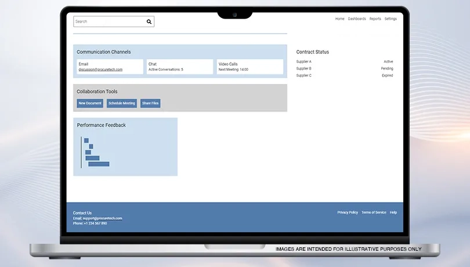Open the Home menu item
This screenshot has width=470, height=267.
[x=339, y=19]
